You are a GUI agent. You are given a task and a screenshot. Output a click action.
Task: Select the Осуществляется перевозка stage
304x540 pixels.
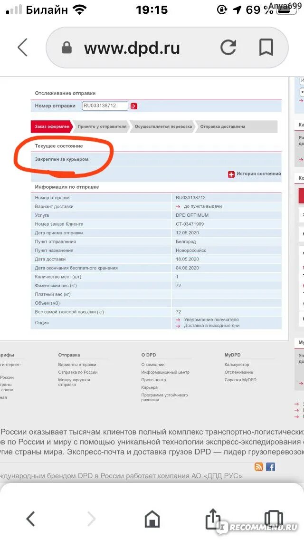click(x=163, y=126)
